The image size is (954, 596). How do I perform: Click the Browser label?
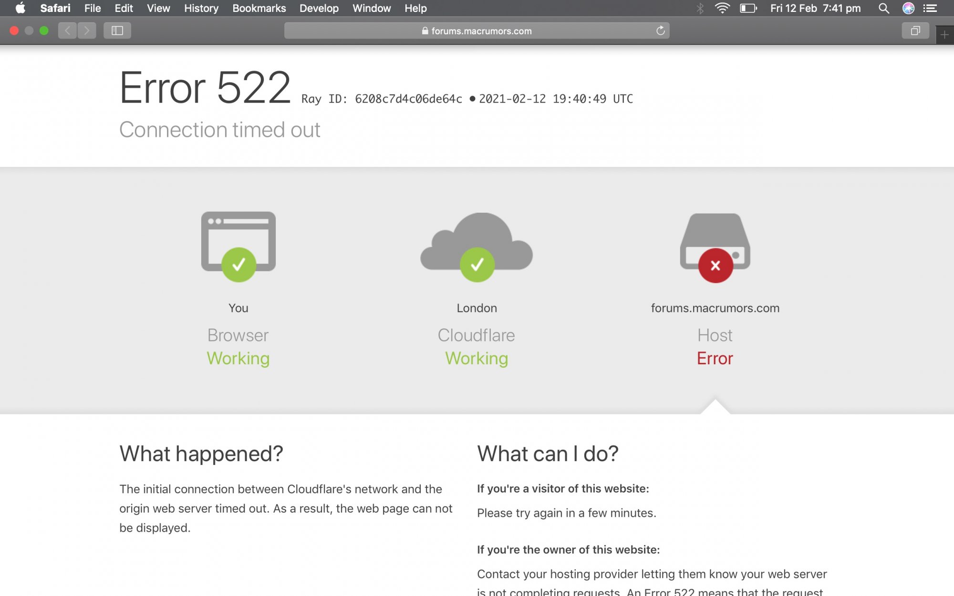[x=238, y=335]
